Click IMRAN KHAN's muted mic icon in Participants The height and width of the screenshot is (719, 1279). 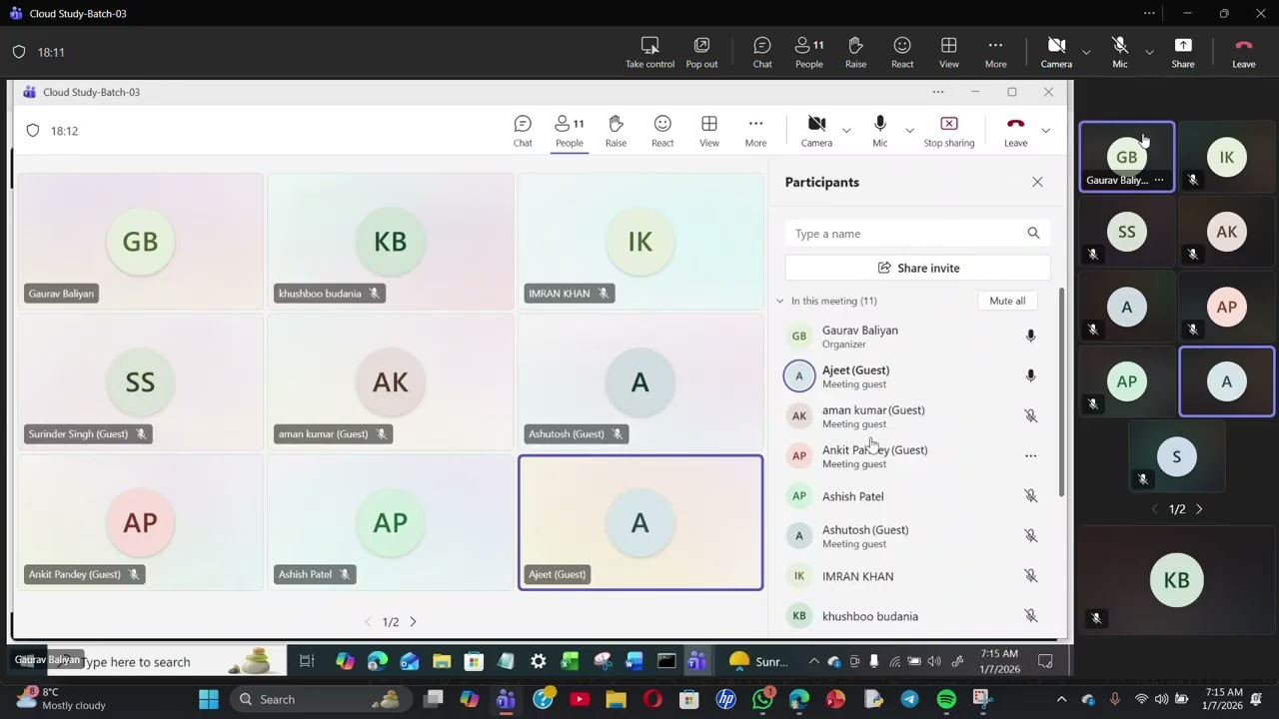click(1030, 576)
